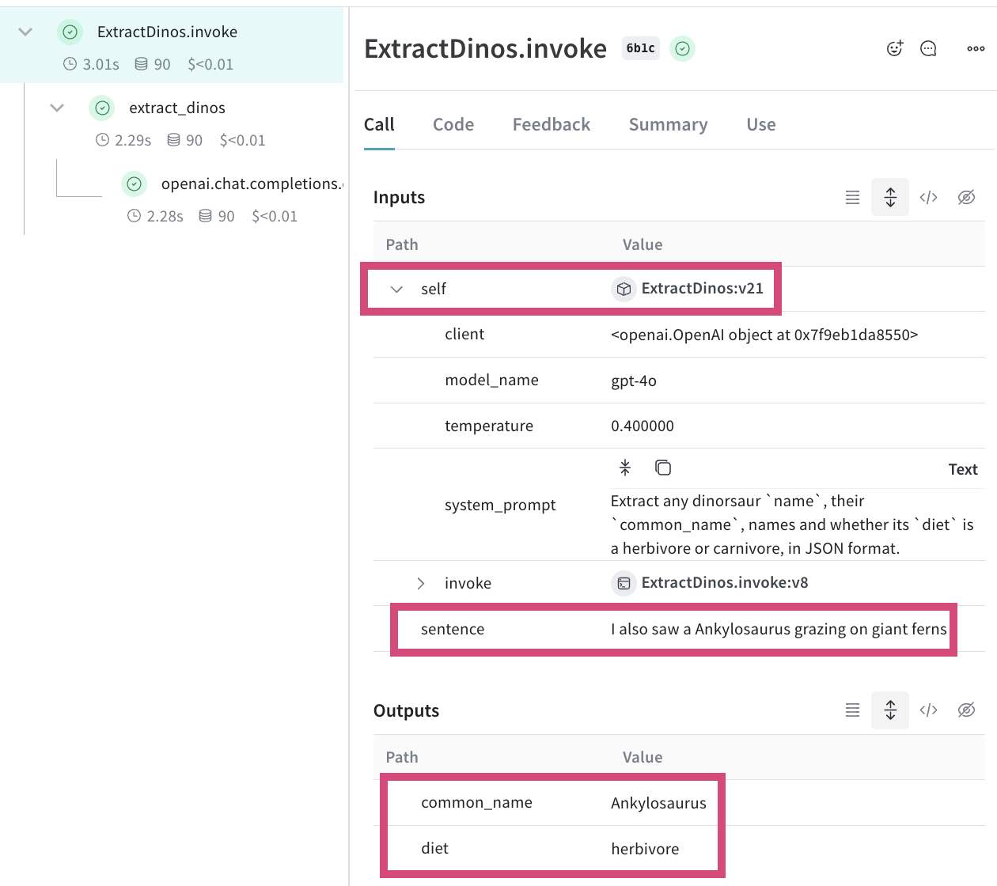Image resolution: width=997 pixels, height=886 pixels.
Task: Expand the invoke input row
Action: [421, 583]
